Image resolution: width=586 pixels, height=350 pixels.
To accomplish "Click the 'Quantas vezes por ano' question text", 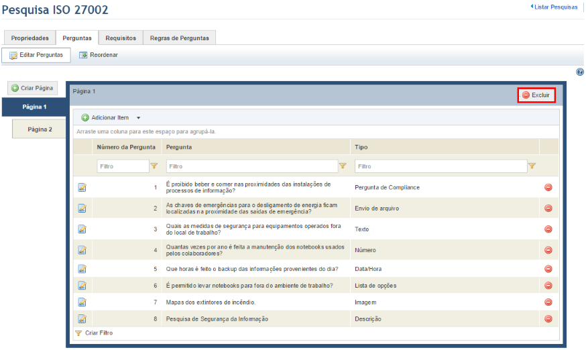I will point(255,250).
